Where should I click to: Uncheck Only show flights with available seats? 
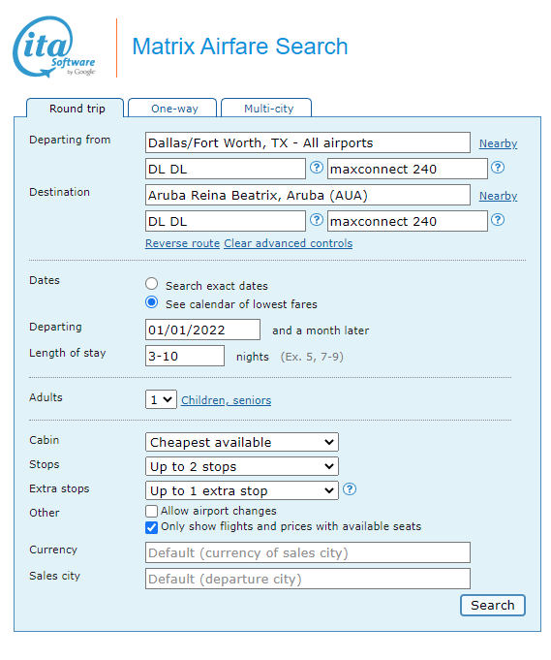coord(151,527)
